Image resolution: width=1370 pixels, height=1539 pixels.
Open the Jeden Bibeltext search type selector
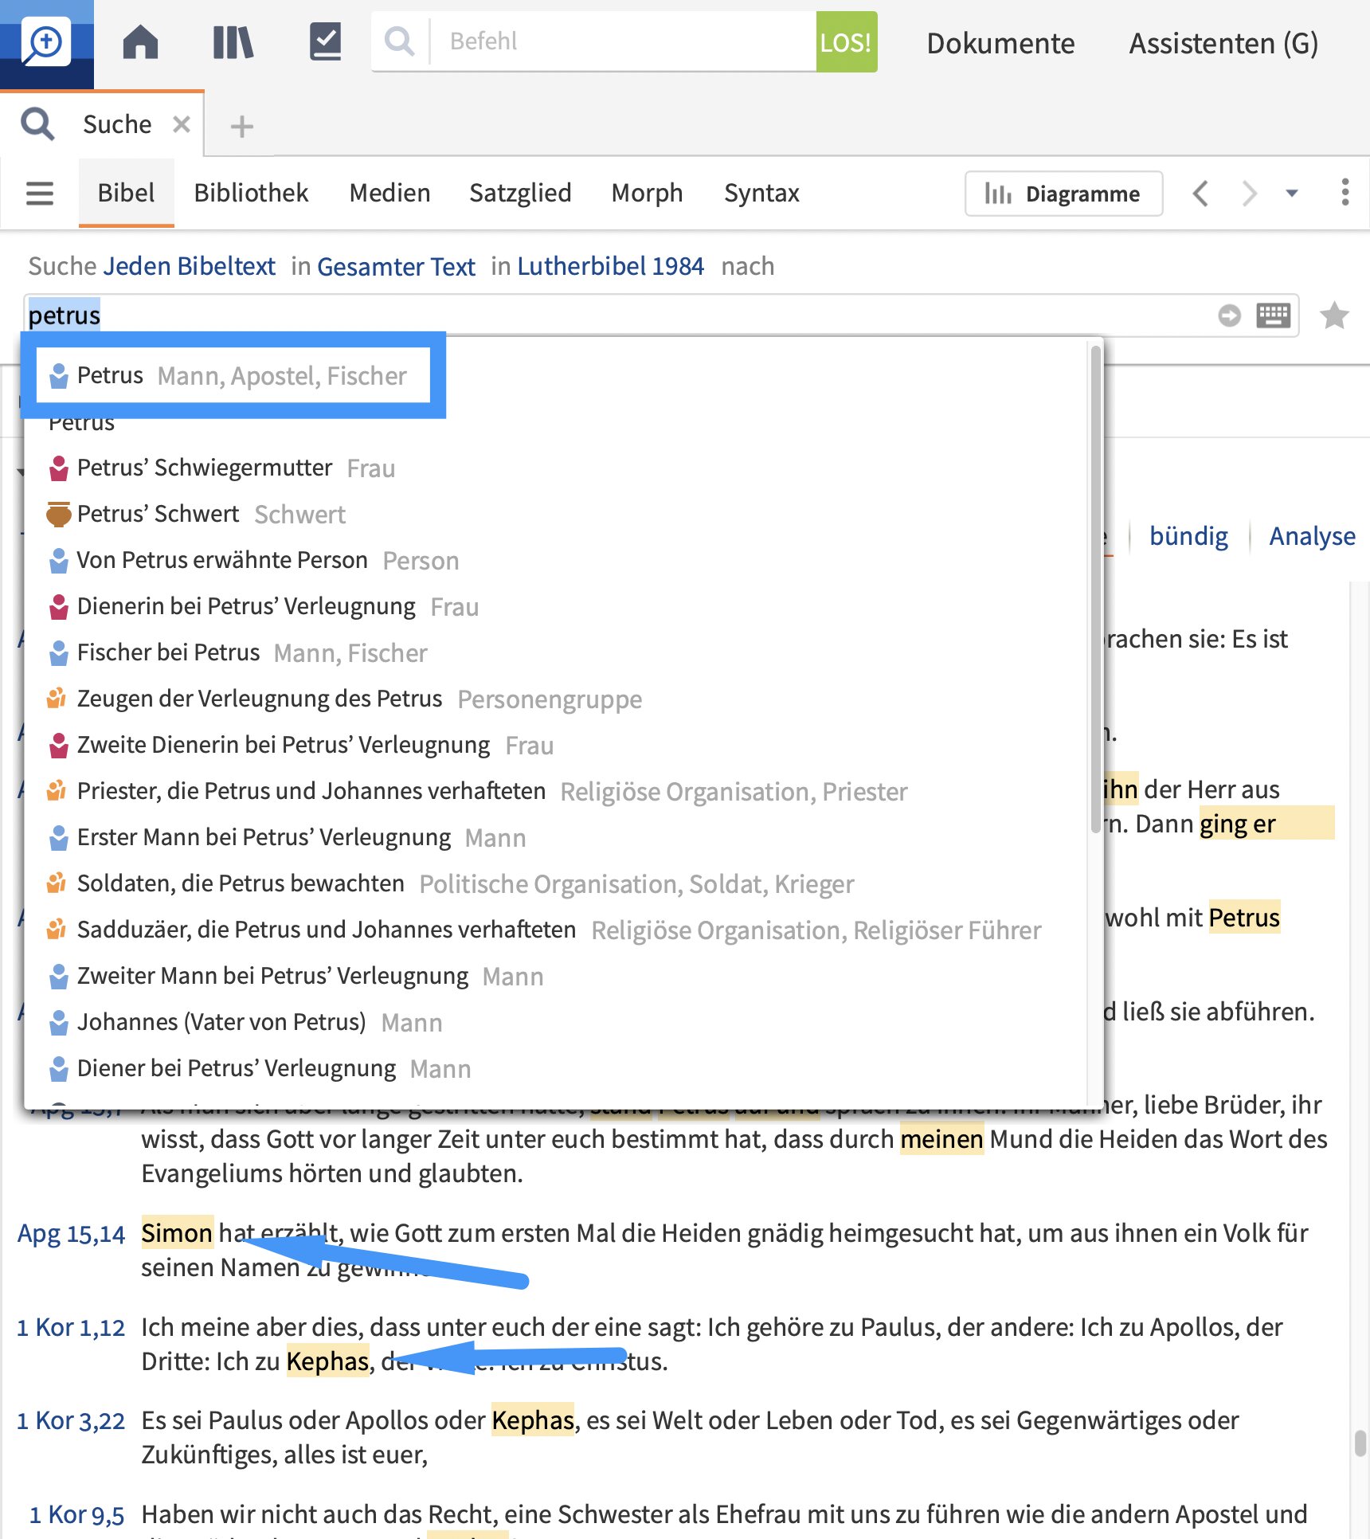pos(189,266)
